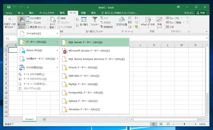Choose Oracle データベースから(O)
This screenshot has width=213, height=130.
coord(95,68)
